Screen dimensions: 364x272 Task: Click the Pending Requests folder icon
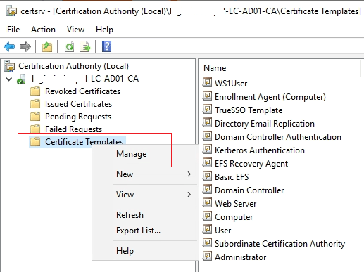[x=35, y=117]
